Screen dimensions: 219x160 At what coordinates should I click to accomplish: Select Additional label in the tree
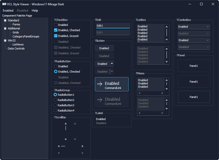[14, 28]
